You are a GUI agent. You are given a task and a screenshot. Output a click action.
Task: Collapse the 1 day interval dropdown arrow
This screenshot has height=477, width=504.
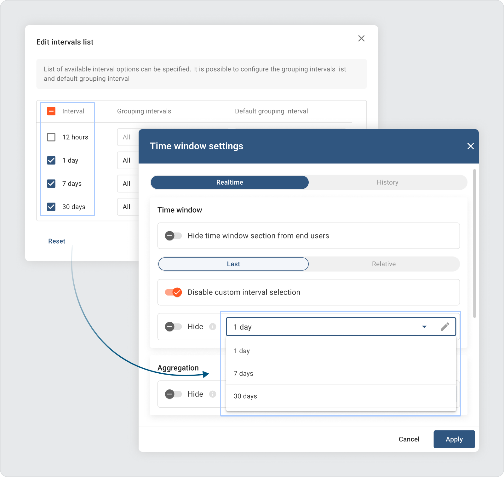point(424,327)
